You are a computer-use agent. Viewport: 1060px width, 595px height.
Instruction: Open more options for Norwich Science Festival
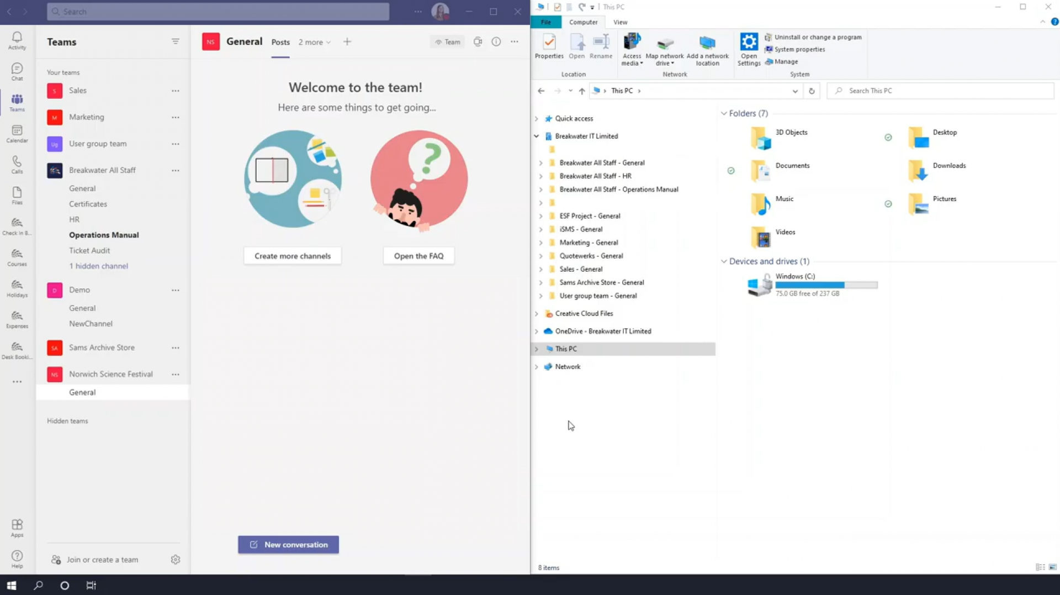click(176, 374)
